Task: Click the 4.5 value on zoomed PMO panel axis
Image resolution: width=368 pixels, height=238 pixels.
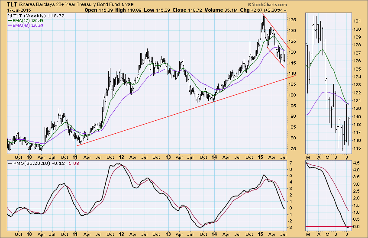Action: [356, 163]
